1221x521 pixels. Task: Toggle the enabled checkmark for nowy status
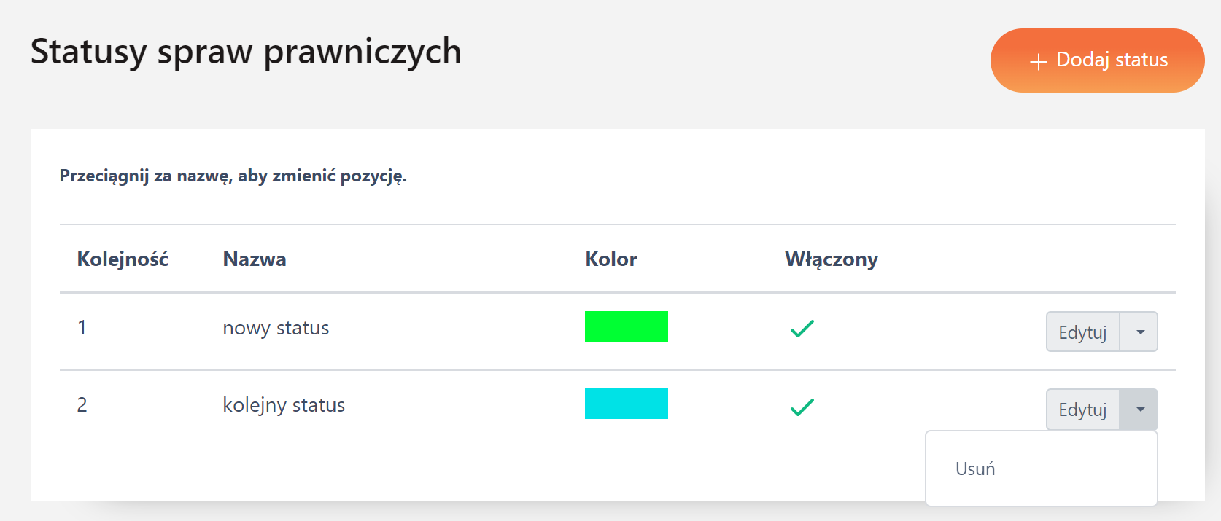[x=802, y=329]
